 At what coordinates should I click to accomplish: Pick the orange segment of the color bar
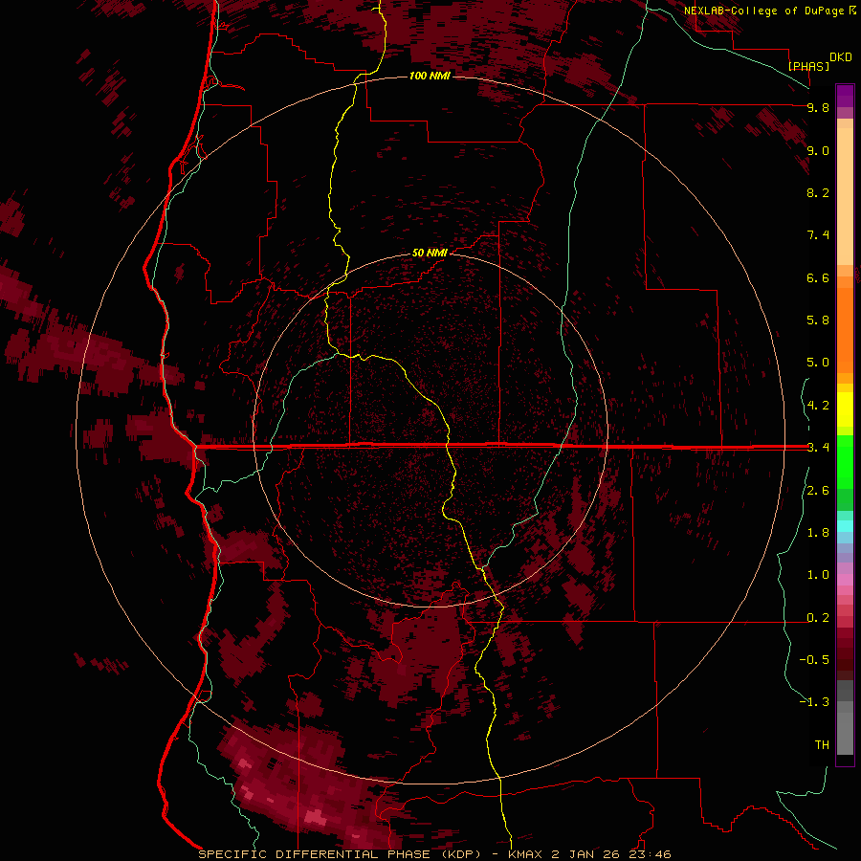point(845,329)
